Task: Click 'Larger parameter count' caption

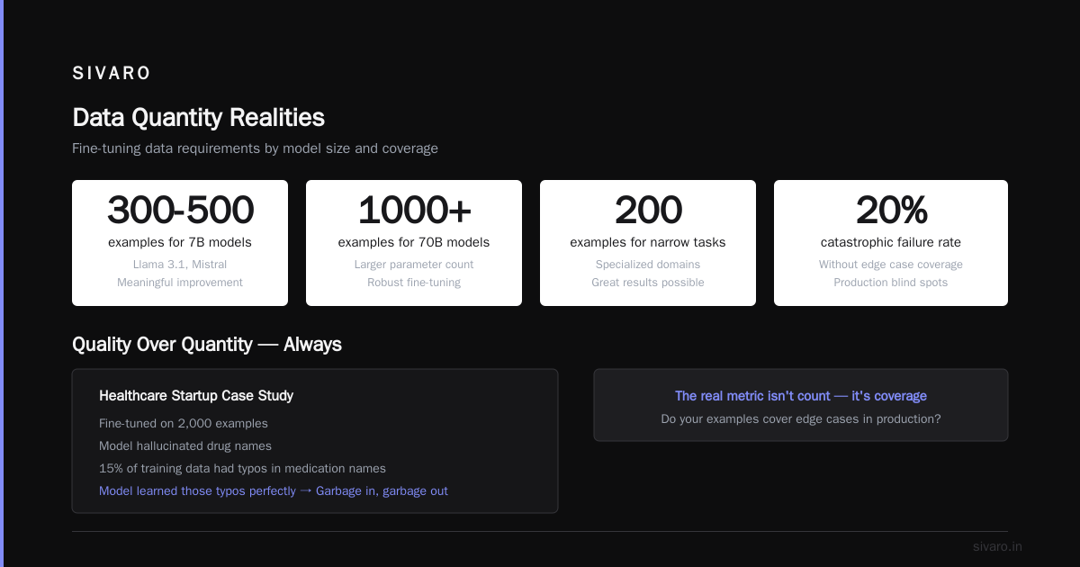Action: (414, 265)
